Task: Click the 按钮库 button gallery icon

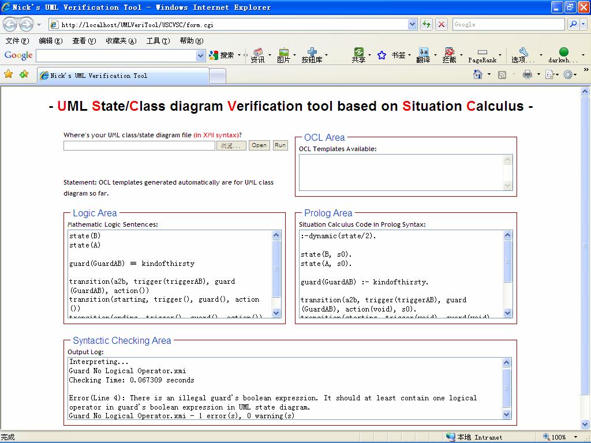Action: tap(312, 55)
